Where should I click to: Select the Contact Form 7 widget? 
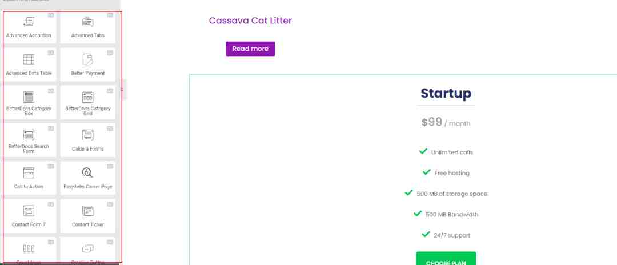pyautogui.click(x=29, y=216)
